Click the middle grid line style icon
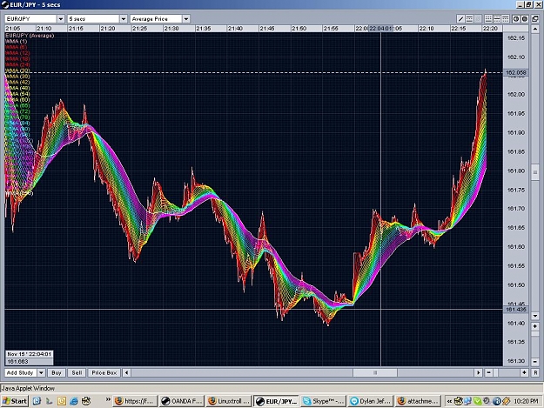The height and width of the screenshot is (408, 544). (x=497, y=19)
